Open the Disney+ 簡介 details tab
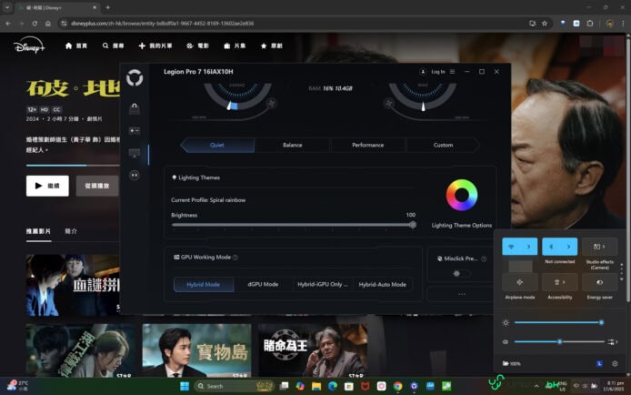 pyautogui.click(x=71, y=231)
